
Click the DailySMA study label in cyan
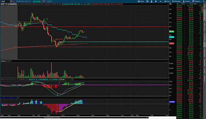point(74,4)
